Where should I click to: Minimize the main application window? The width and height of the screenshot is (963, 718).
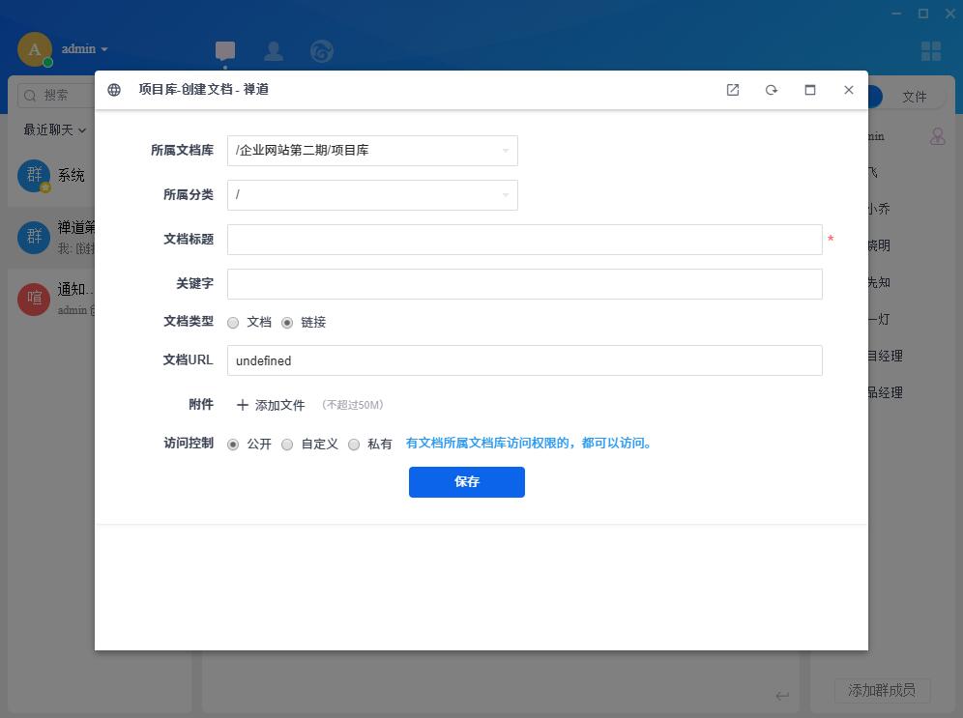(896, 14)
